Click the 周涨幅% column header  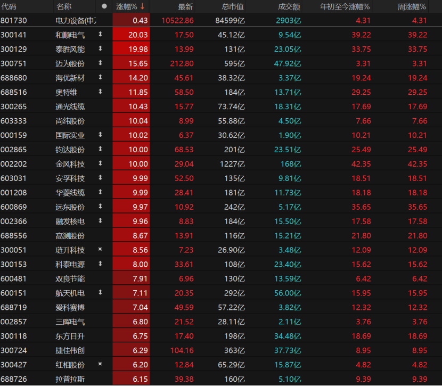pyautogui.click(x=412, y=6)
